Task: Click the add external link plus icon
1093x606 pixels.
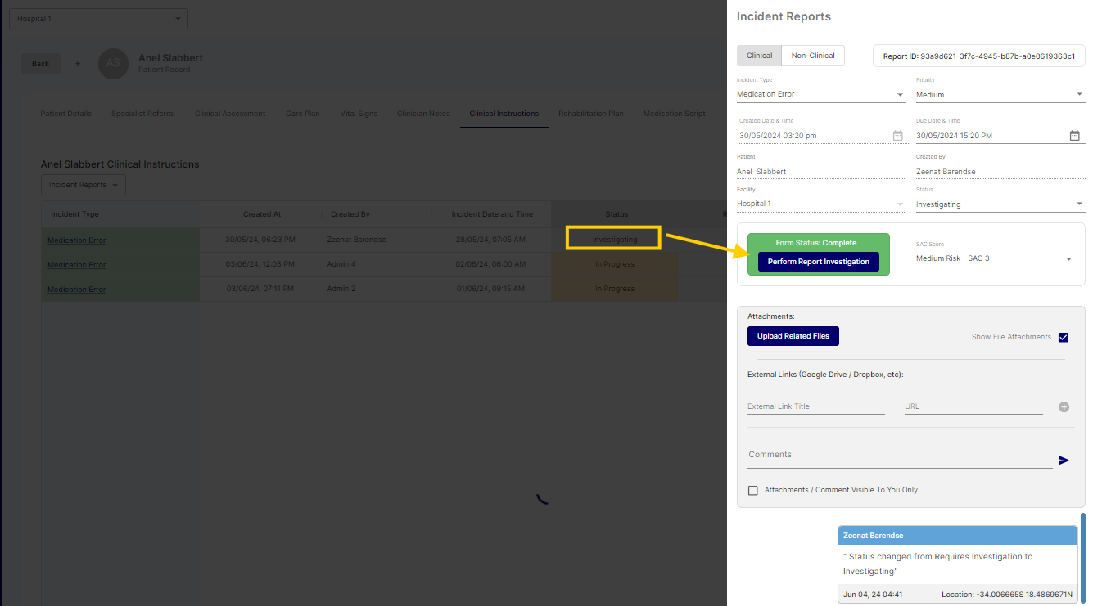Action: (1064, 407)
